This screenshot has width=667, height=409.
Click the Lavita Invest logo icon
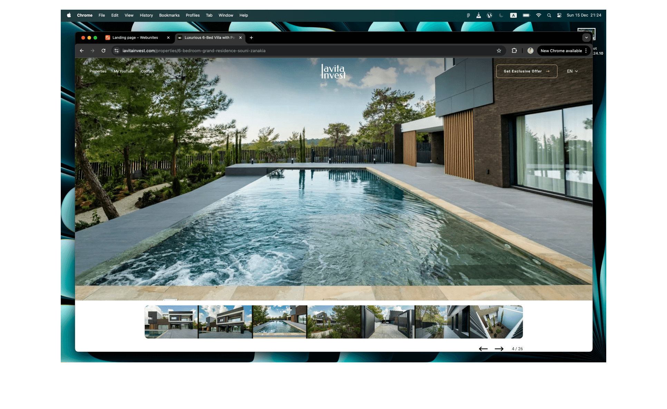333,71
